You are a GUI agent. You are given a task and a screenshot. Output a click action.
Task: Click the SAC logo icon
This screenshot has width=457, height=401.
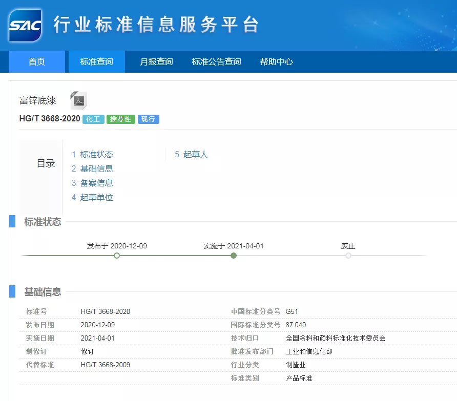click(x=25, y=25)
